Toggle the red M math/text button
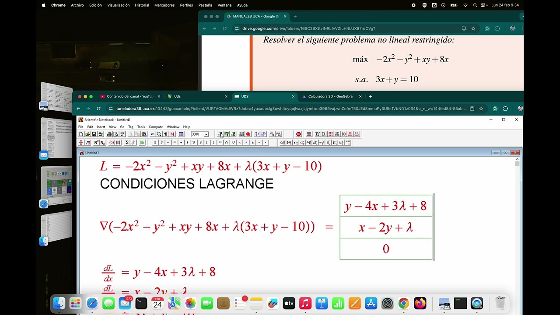Screen dimensions: 560x315 (x=172, y=134)
